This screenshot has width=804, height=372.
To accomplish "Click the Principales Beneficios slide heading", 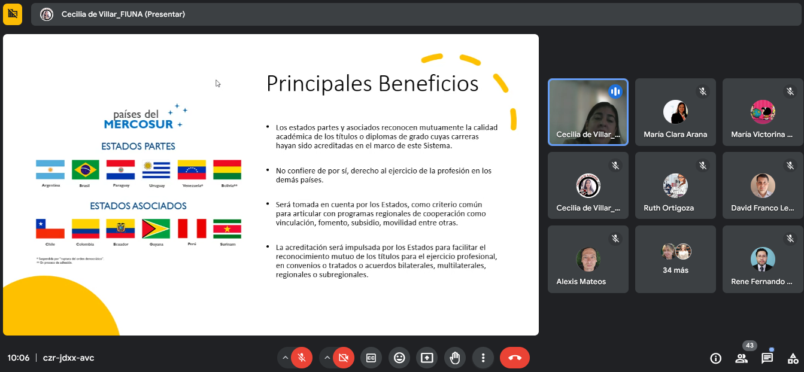I will click(372, 83).
